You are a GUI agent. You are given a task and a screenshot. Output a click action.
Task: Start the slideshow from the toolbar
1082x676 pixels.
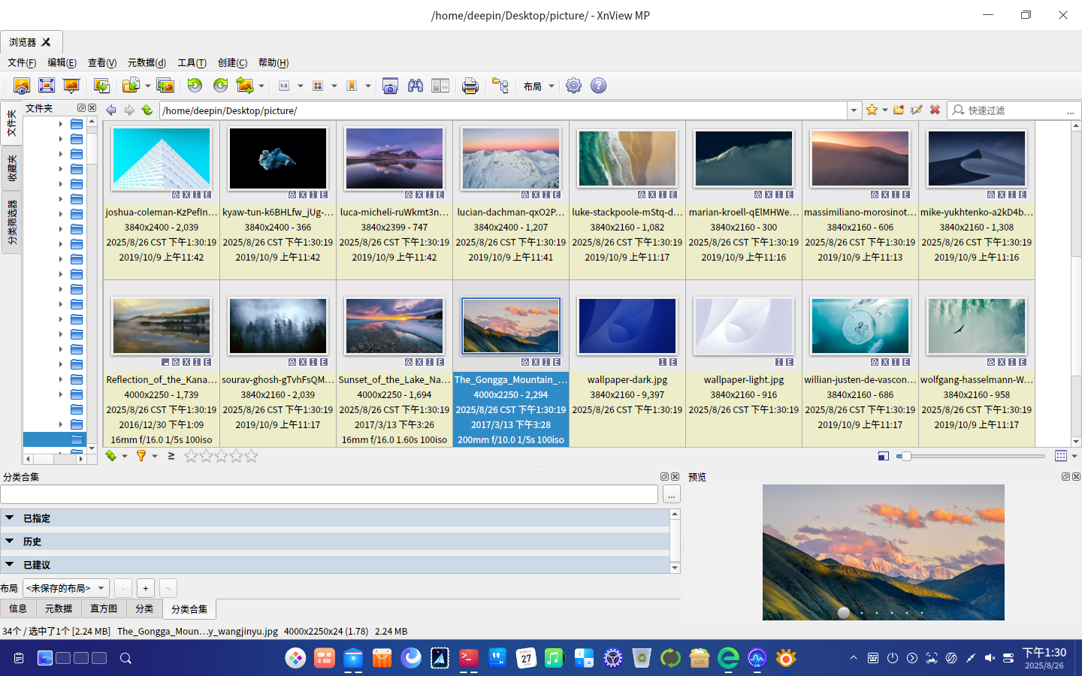(x=71, y=86)
